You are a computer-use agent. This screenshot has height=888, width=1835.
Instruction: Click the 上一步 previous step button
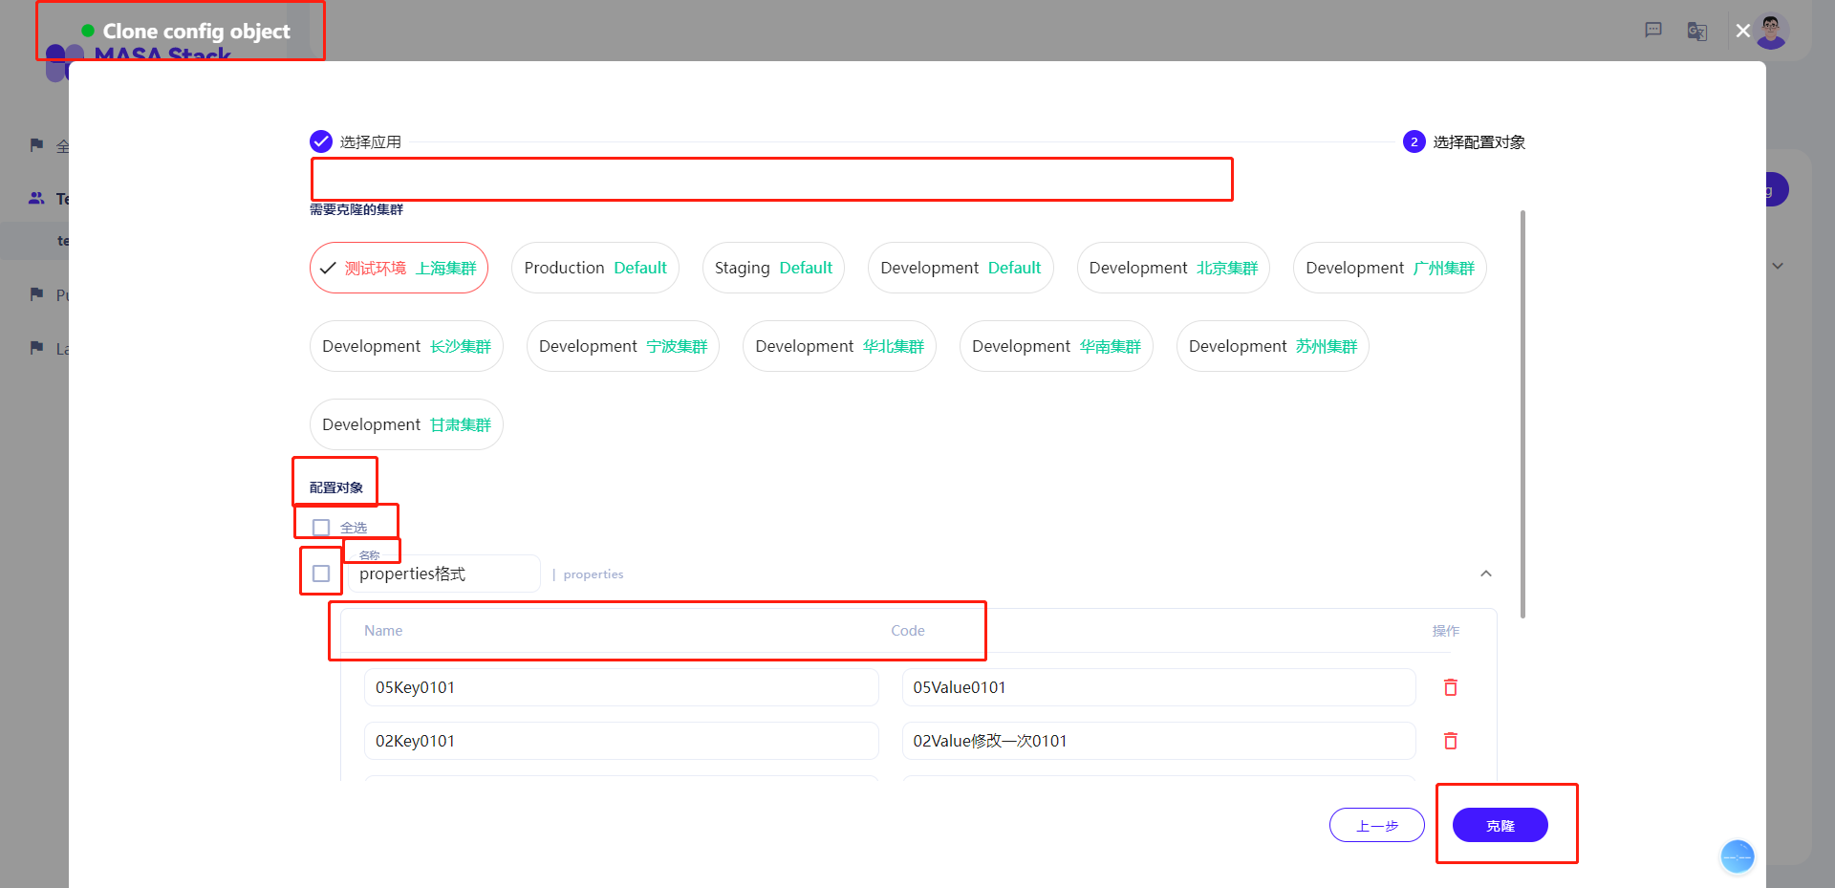tap(1376, 825)
